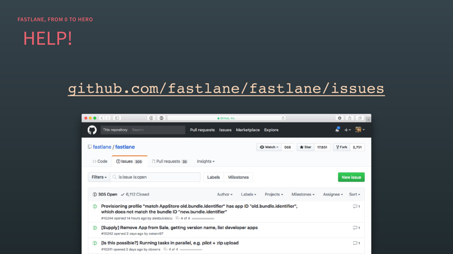Add a new Safari tab with plus
This screenshot has height=254, width=453.
369,119
